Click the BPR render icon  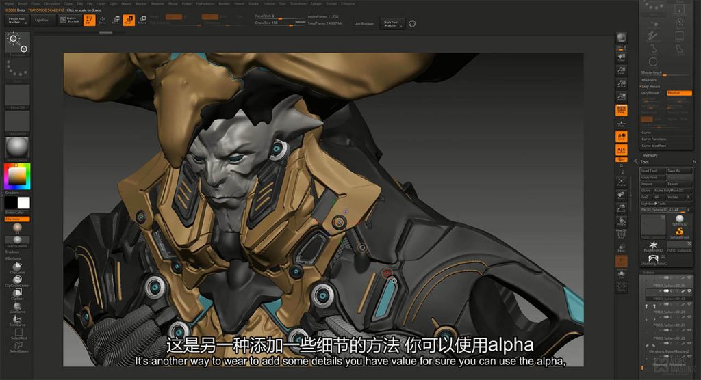pos(622,39)
